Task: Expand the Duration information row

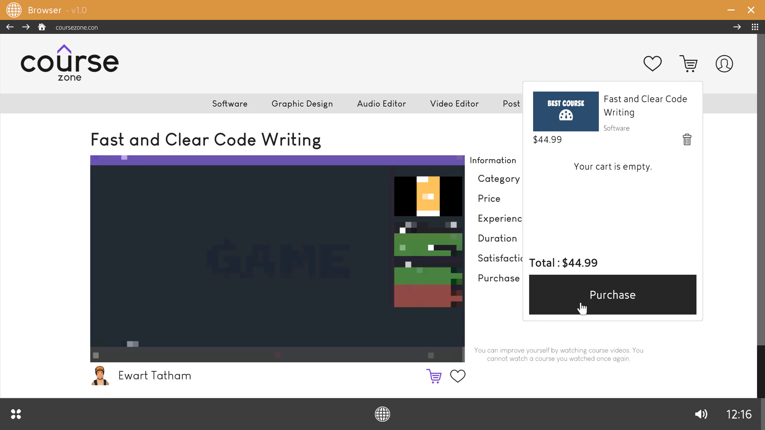Action: coord(497,238)
